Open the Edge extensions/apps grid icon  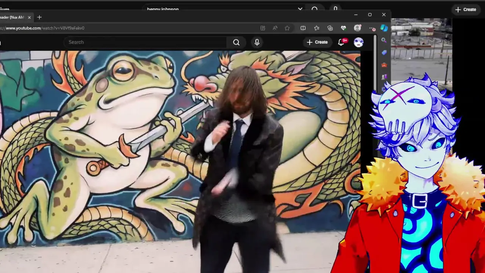point(263,28)
